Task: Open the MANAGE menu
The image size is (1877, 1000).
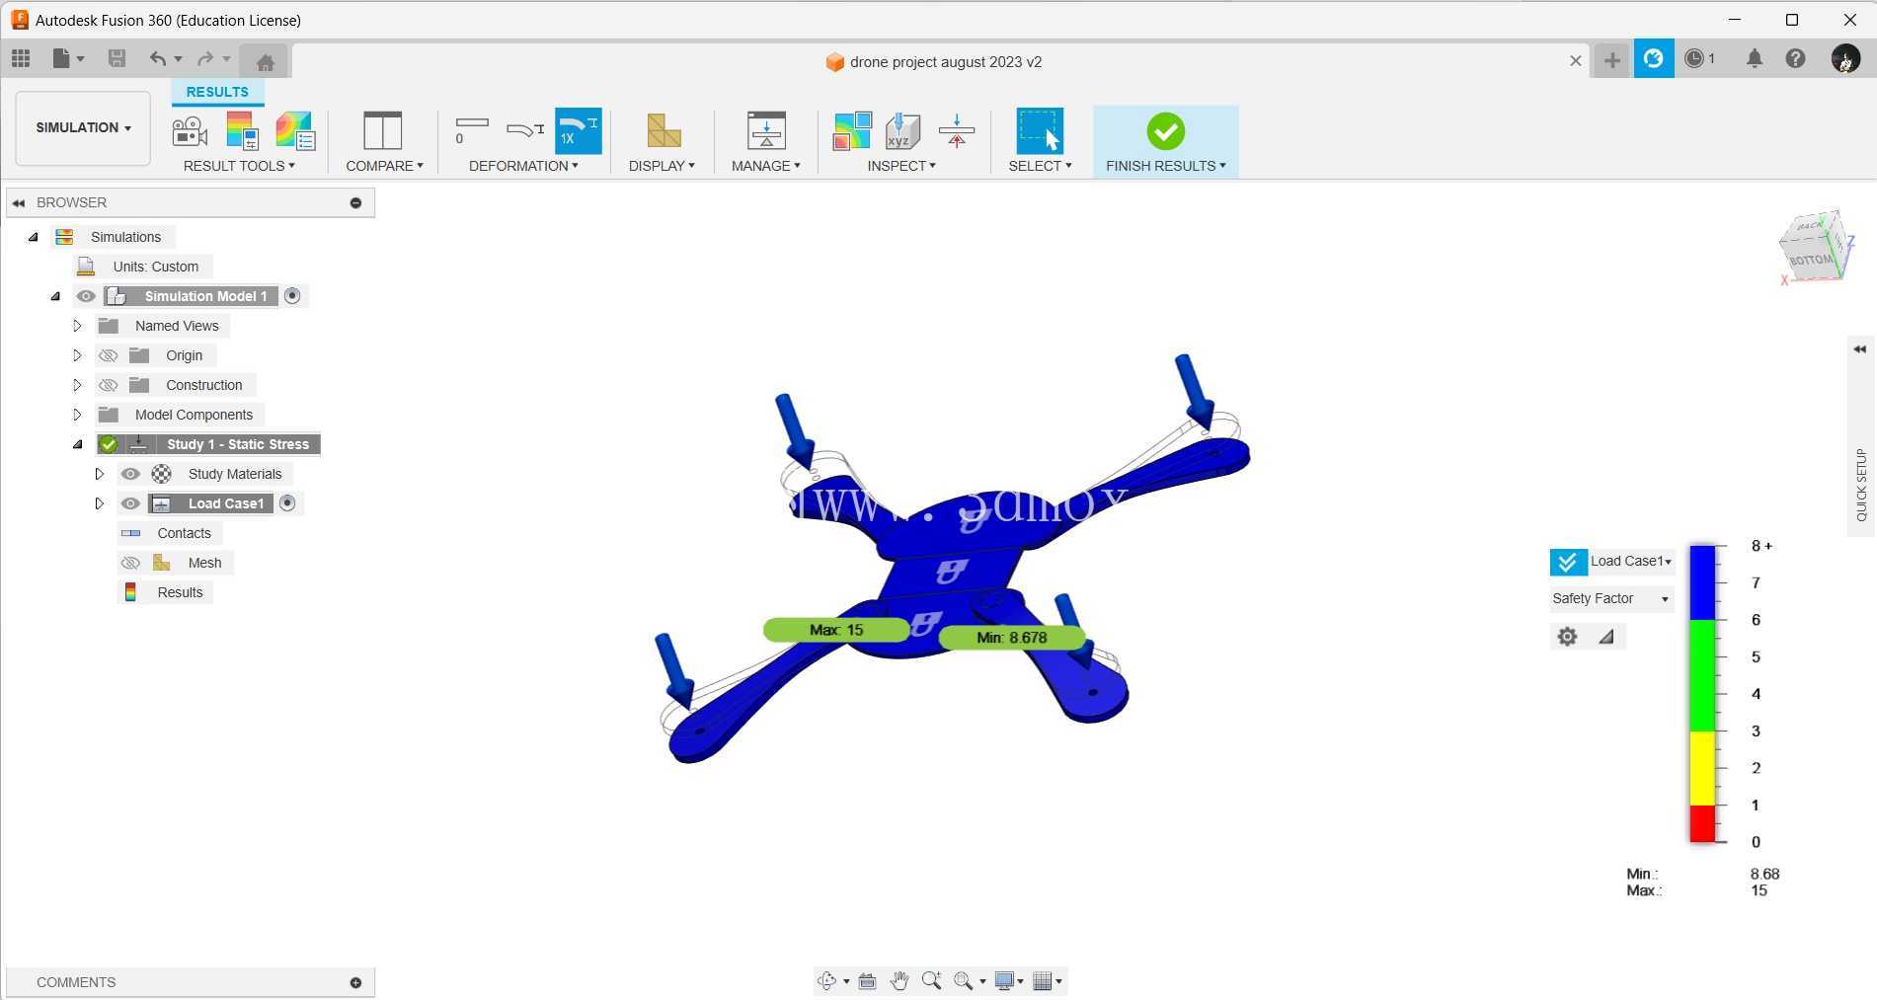Action: pos(765,166)
